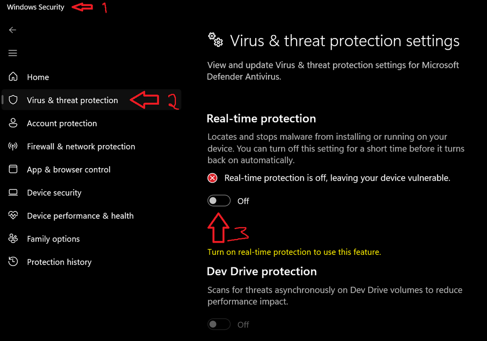Screen dimensions: 487x341
Task: Click the red error status icon
Action: point(212,178)
